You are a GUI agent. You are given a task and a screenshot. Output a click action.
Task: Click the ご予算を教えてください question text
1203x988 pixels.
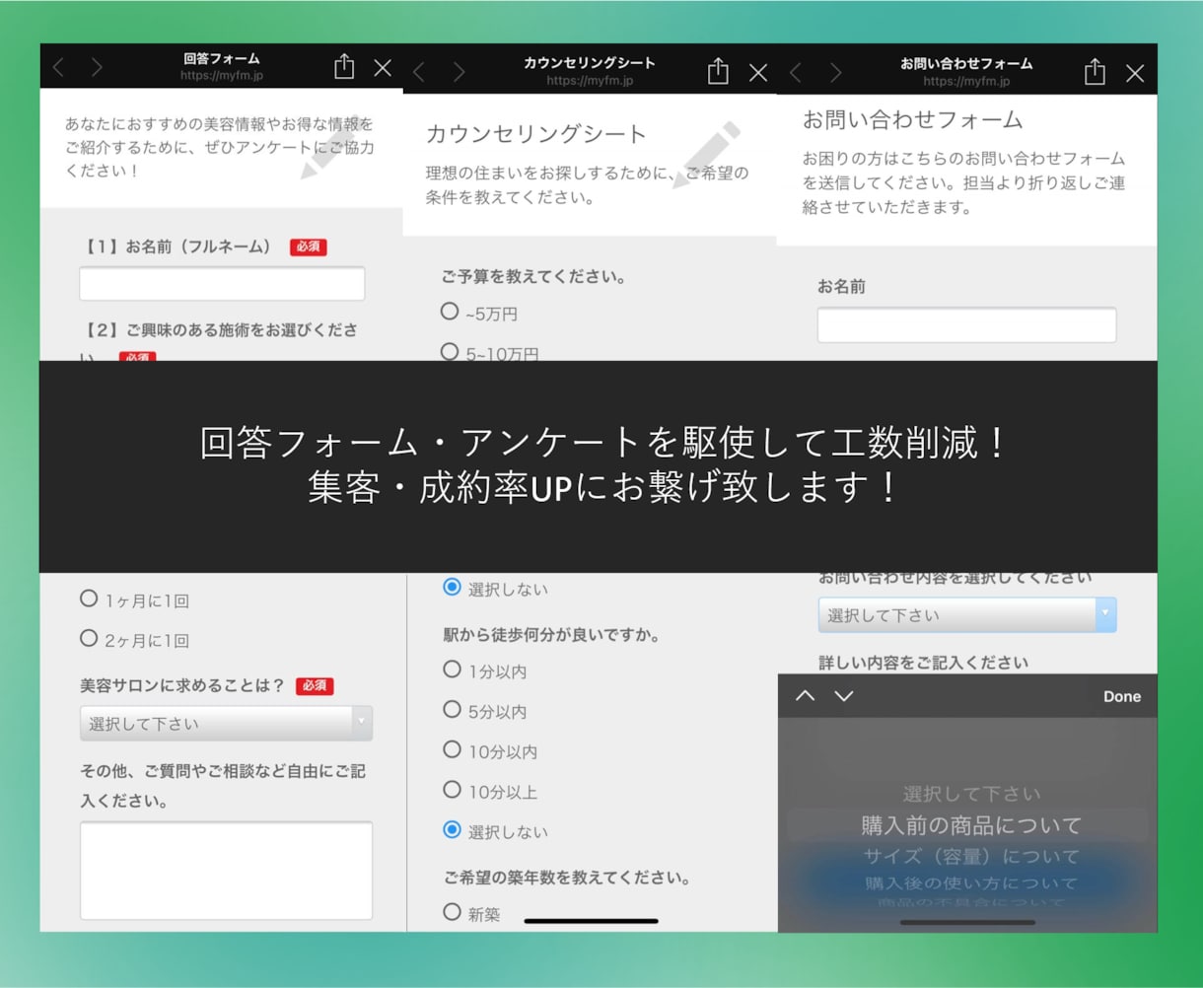coord(533,277)
